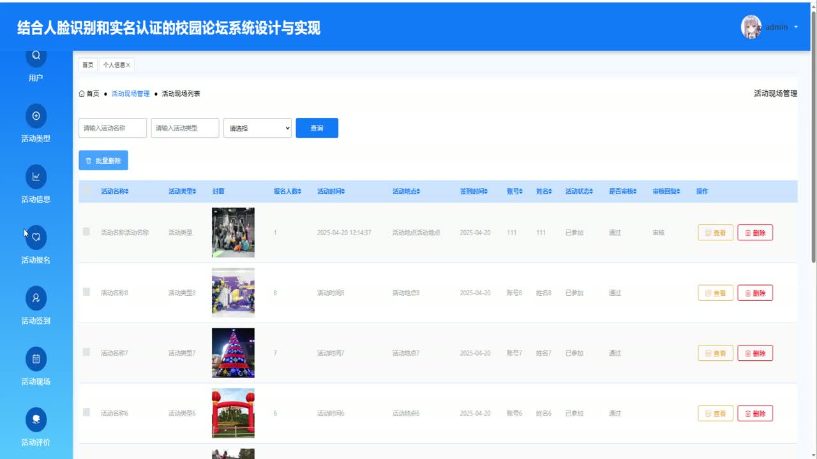Sort by 活动时间 column
This screenshot has width=817, height=459.
tap(331, 191)
